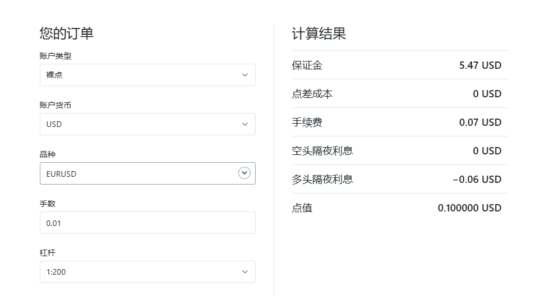535x297 pixels.
Task: Click the 杠杆 field label
Action: point(48,253)
